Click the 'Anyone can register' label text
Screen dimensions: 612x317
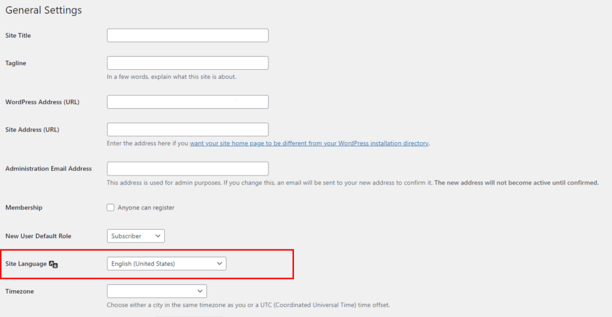point(146,207)
